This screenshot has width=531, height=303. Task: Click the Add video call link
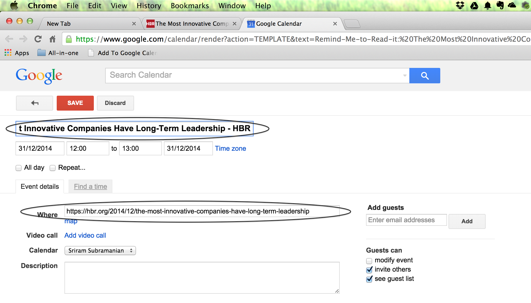[x=85, y=235]
